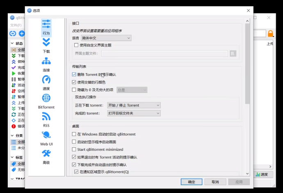Screen dimensions: 283x193
Task: Toggle 删除 Torrent 时提示确认 checkbox
Action: click(x=74, y=74)
